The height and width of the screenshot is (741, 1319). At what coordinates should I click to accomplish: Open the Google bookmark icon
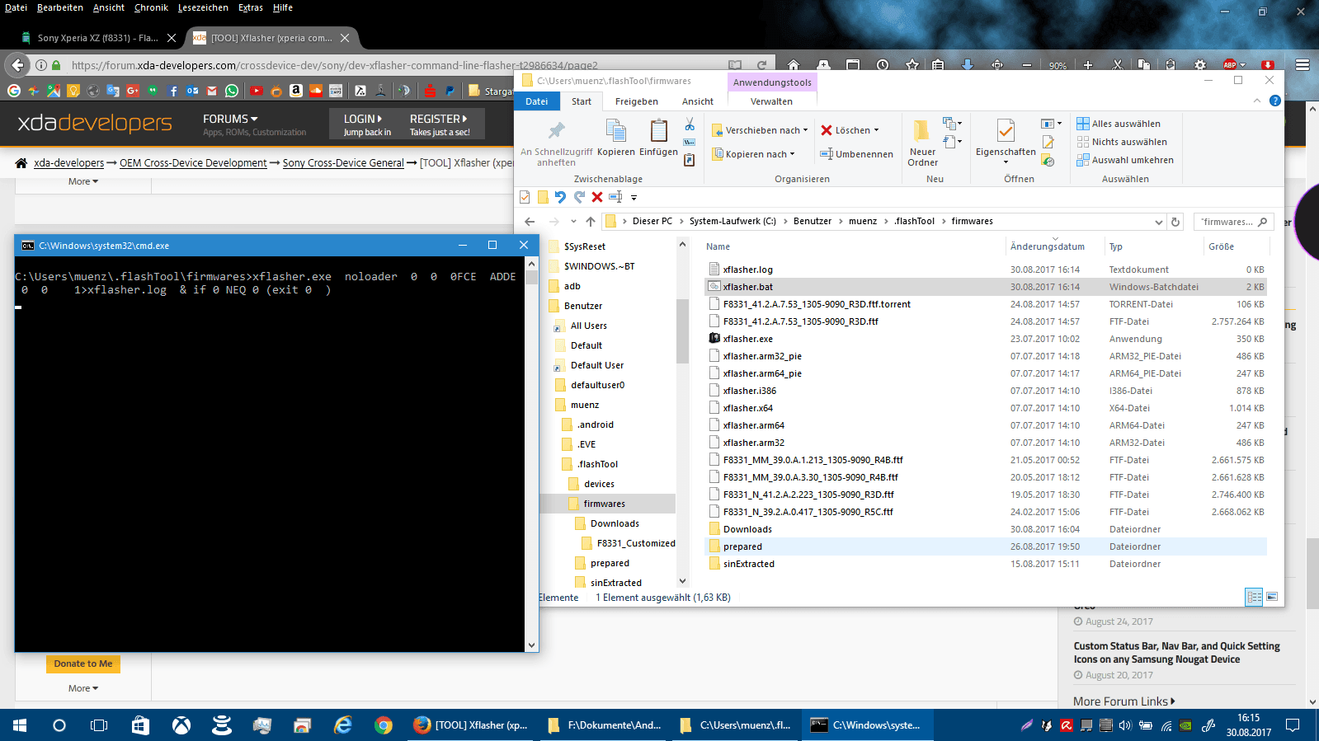click(x=14, y=91)
